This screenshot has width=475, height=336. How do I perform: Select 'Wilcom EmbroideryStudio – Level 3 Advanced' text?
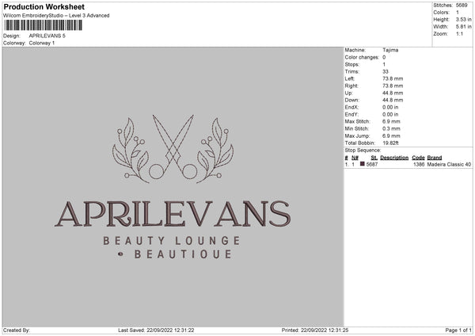click(56, 16)
